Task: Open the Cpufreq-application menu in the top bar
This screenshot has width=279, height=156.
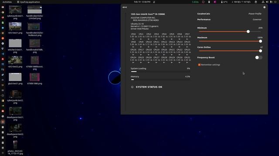Action: 28,2
